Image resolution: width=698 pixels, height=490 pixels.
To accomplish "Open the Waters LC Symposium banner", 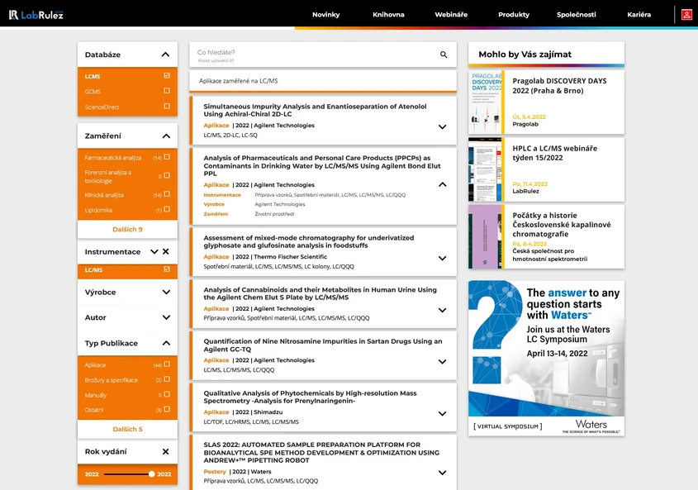I will pyautogui.click(x=546, y=358).
